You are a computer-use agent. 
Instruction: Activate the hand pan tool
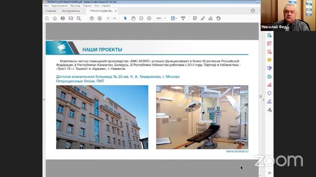(133, 18)
